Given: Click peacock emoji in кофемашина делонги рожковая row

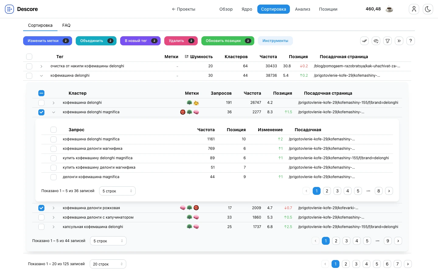Looking at the screenshot, I should click(189, 208).
